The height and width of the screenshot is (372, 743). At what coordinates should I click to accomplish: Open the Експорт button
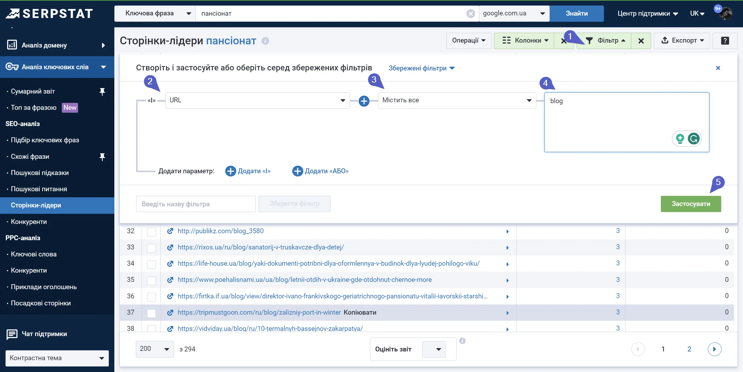[682, 41]
